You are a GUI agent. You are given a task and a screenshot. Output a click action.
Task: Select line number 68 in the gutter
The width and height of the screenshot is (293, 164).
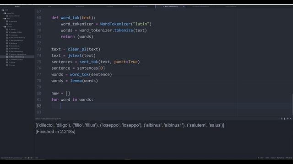click(x=39, y=18)
